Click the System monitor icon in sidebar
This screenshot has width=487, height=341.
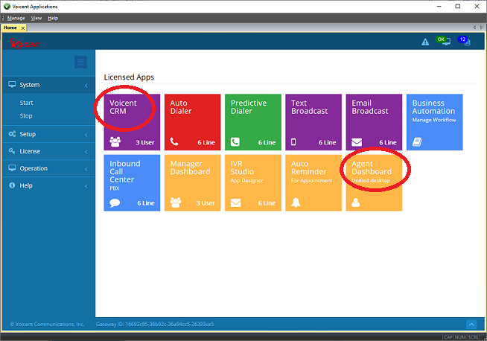point(12,84)
